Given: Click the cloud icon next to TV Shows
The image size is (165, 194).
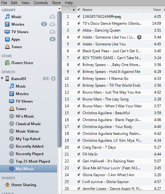Looking at the screenshot, I should [x=52, y=32].
